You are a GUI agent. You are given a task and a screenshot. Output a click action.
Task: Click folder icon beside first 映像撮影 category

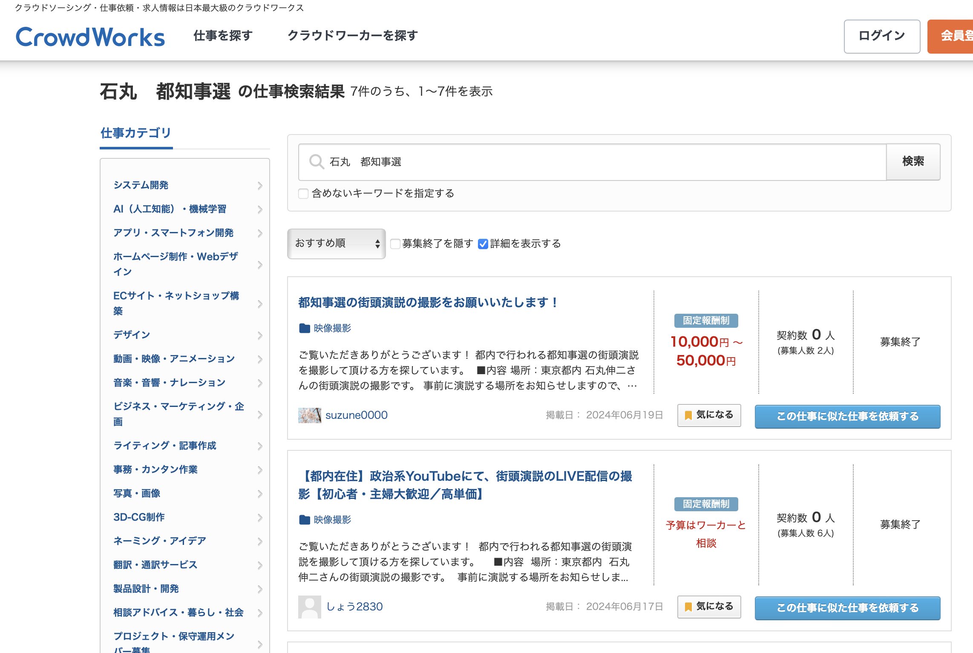click(x=304, y=328)
